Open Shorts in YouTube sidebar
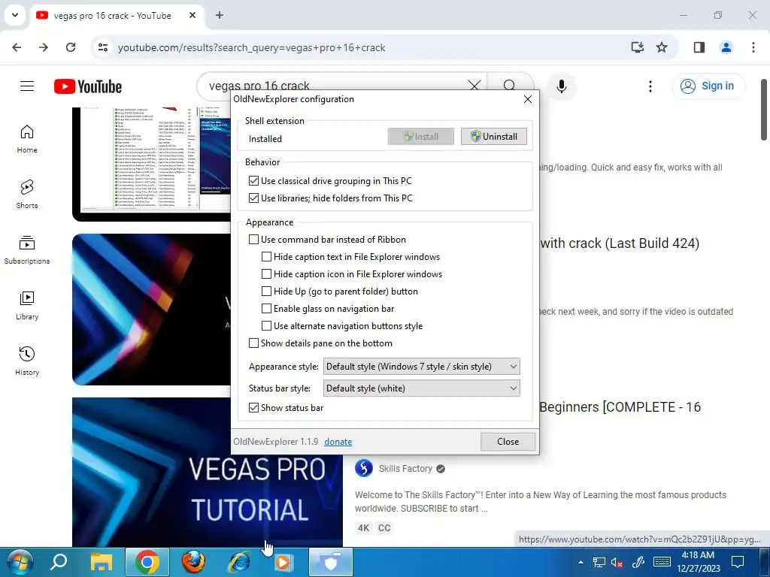This screenshot has width=770, height=577. pos(27,195)
